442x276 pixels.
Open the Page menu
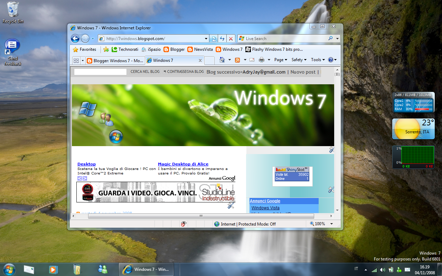(281, 60)
